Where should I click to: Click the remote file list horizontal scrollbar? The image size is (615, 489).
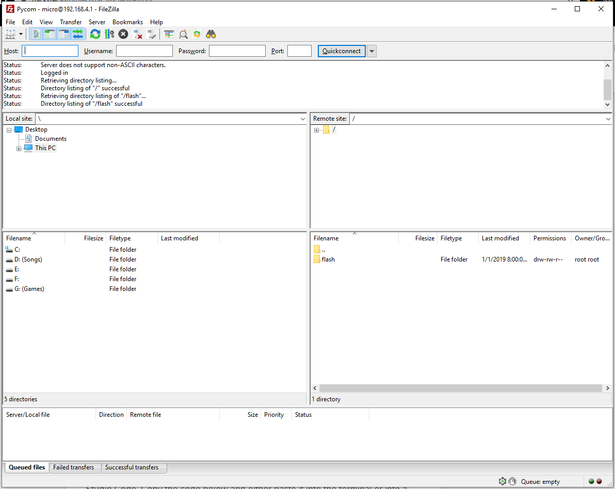pos(460,388)
